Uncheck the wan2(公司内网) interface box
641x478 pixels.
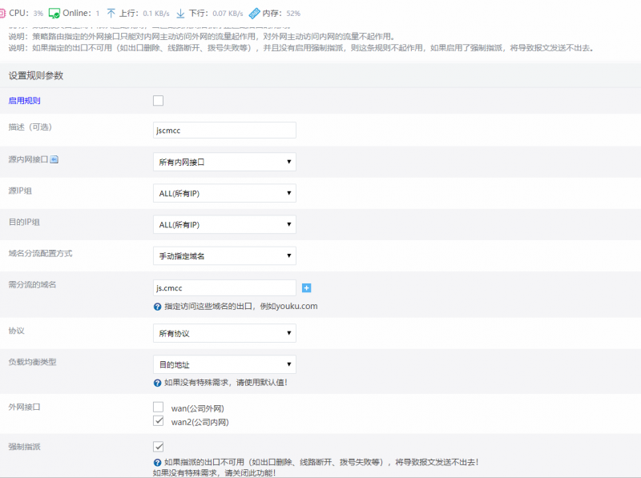pyautogui.click(x=158, y=420)
